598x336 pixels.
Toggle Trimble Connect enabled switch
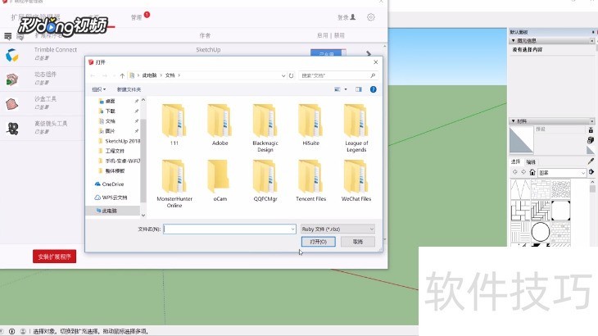(x=328, y=53)
